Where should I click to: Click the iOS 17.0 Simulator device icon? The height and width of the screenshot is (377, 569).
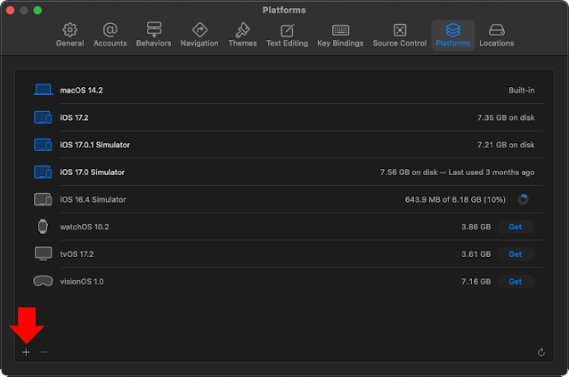[x=43, y=172]
